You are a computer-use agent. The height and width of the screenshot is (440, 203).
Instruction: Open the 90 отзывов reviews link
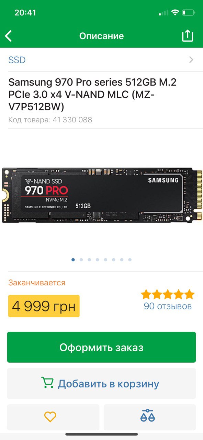[x=168, y=306]
